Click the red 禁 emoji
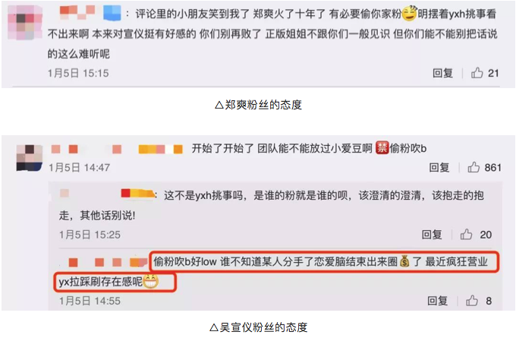This screenshot has width=516, height=338. (x=382, y=148)
